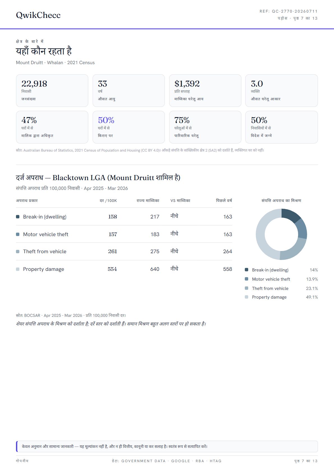Click legend swatch for Motor vehicle theft
Viewport: 334px width, 472px height.
[247, 279]
